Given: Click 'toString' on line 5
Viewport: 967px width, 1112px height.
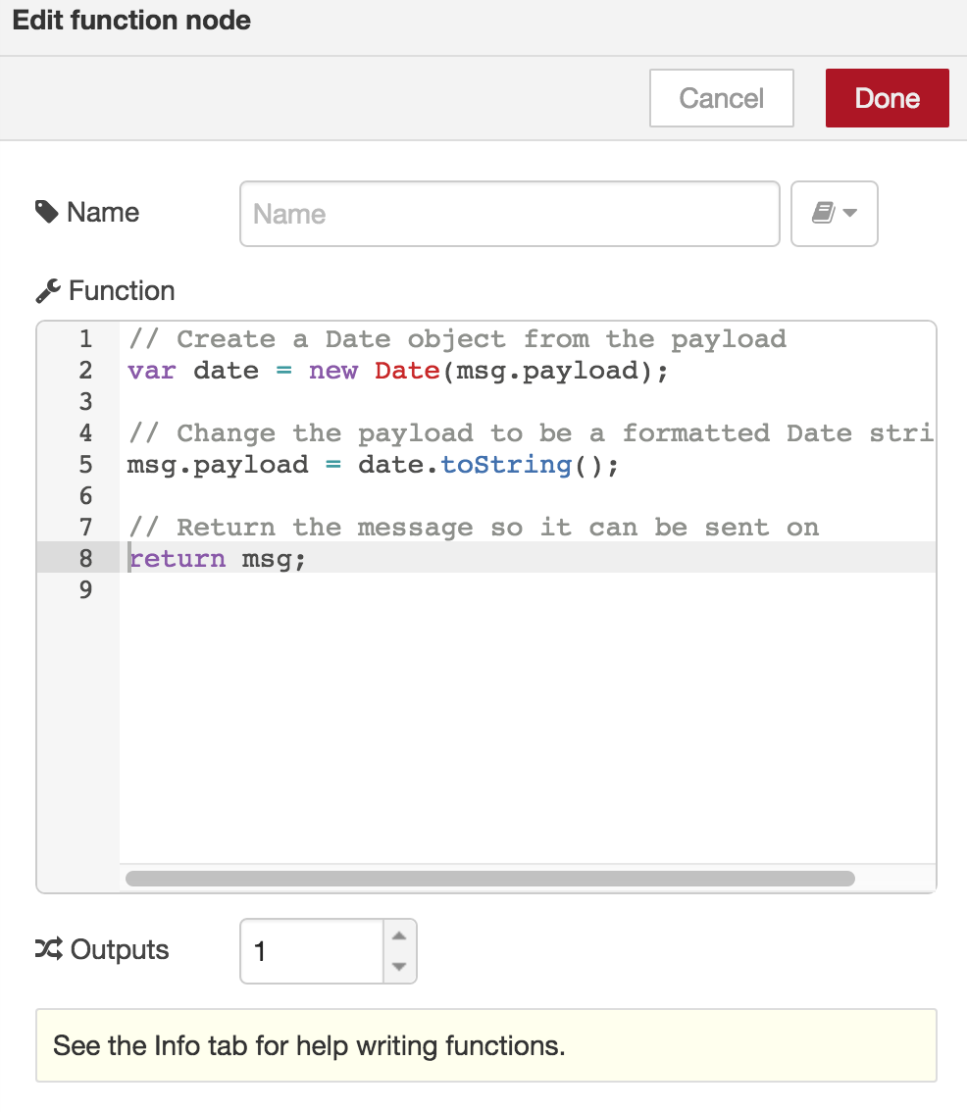Looking at the screenshot, I should [507, 465].
